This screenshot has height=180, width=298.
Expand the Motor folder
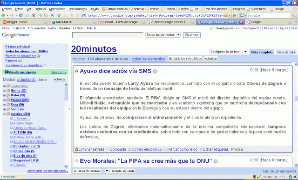(4, 95)
